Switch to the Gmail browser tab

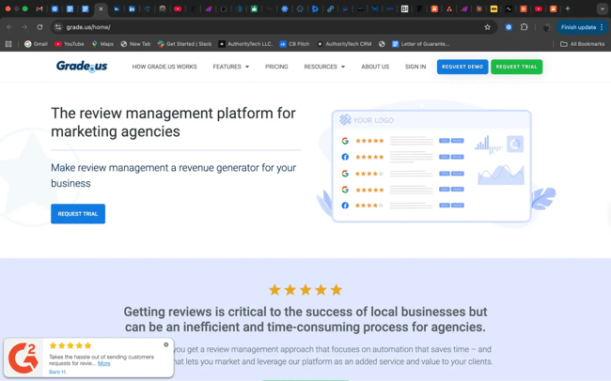pyautogui.click(x=39, y=8)
